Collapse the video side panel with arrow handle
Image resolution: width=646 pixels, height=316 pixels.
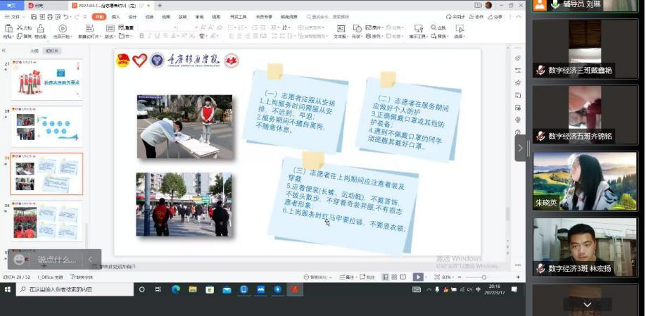coord(520,148)
